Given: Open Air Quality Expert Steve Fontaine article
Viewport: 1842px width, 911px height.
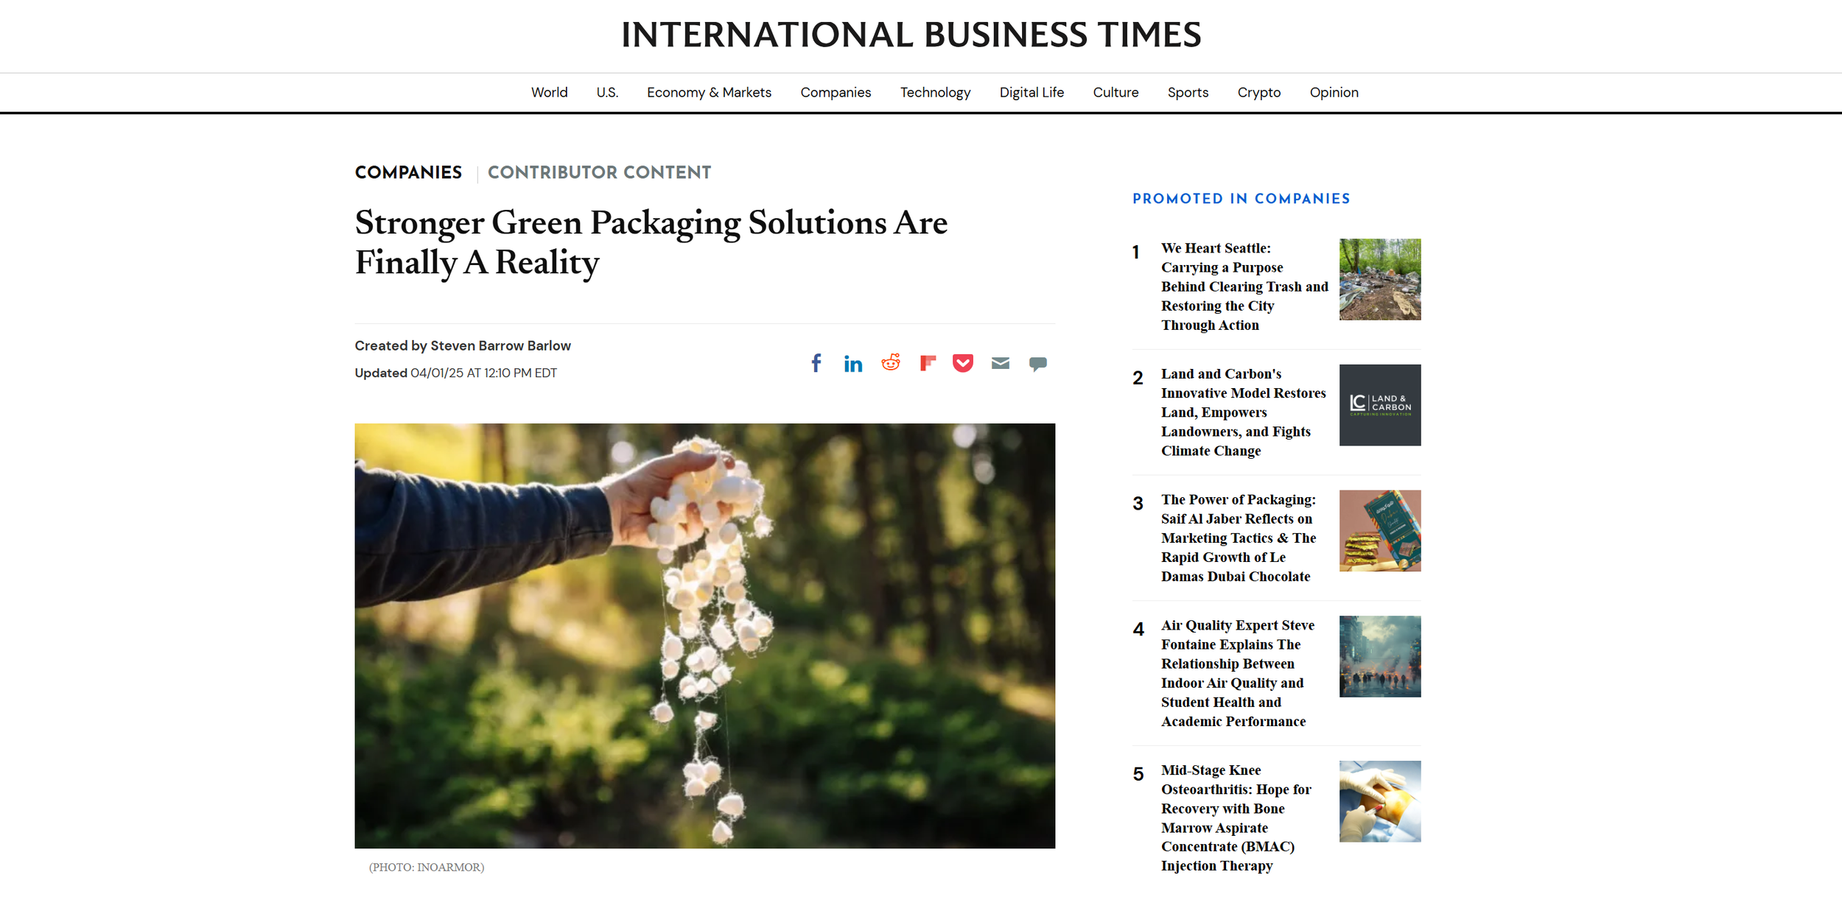Looking at the screenshot, I should point(1237,673).
